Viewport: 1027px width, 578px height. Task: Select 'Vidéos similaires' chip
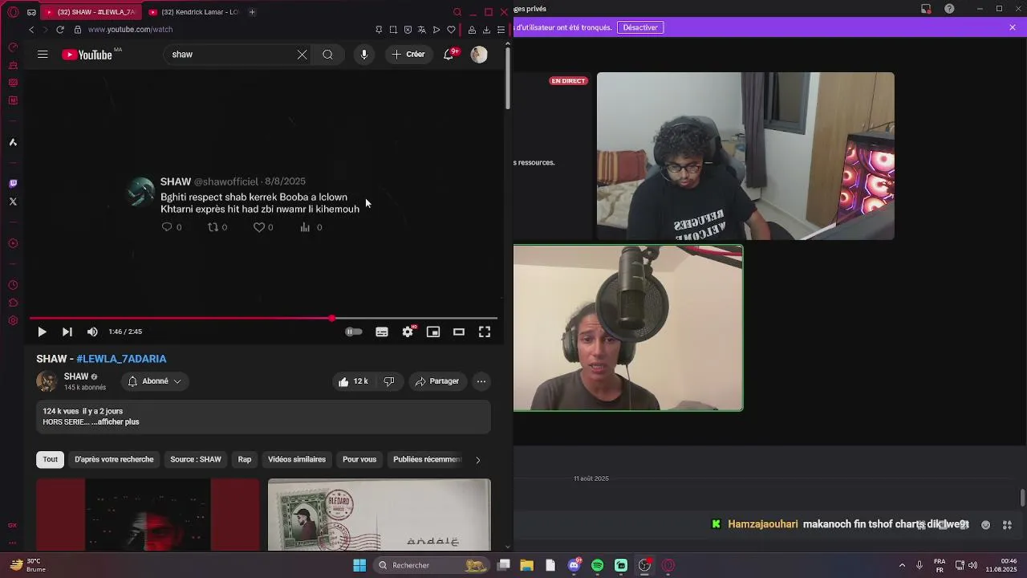[x=297, y=459]
